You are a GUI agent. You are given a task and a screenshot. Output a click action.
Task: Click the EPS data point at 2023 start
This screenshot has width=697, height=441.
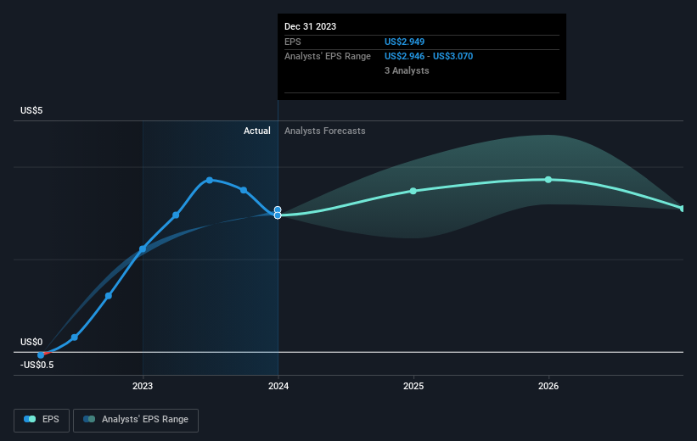point(143,249)
